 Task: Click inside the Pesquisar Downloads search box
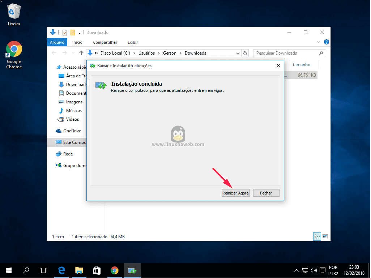(x=286, y=53)
